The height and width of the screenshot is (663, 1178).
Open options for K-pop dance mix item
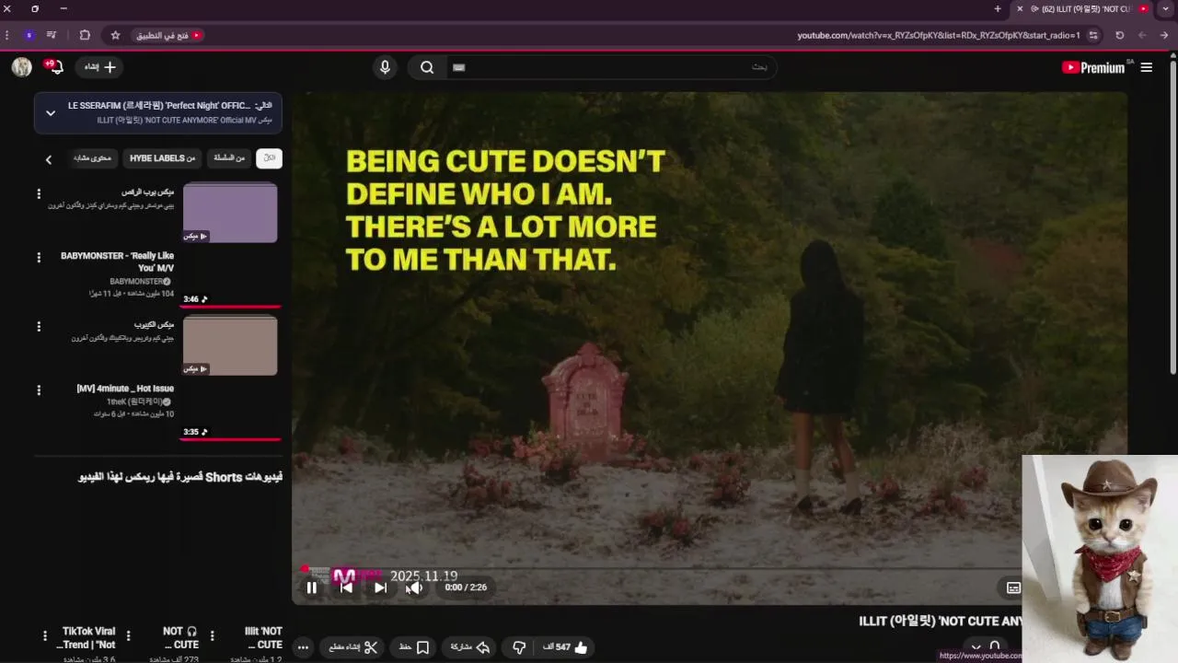[39, 194]
